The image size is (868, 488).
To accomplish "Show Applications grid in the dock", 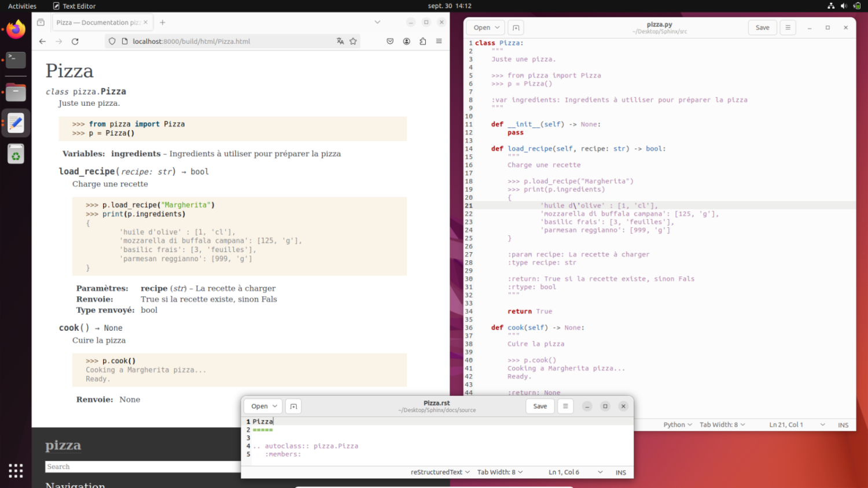I will (16, 471).
